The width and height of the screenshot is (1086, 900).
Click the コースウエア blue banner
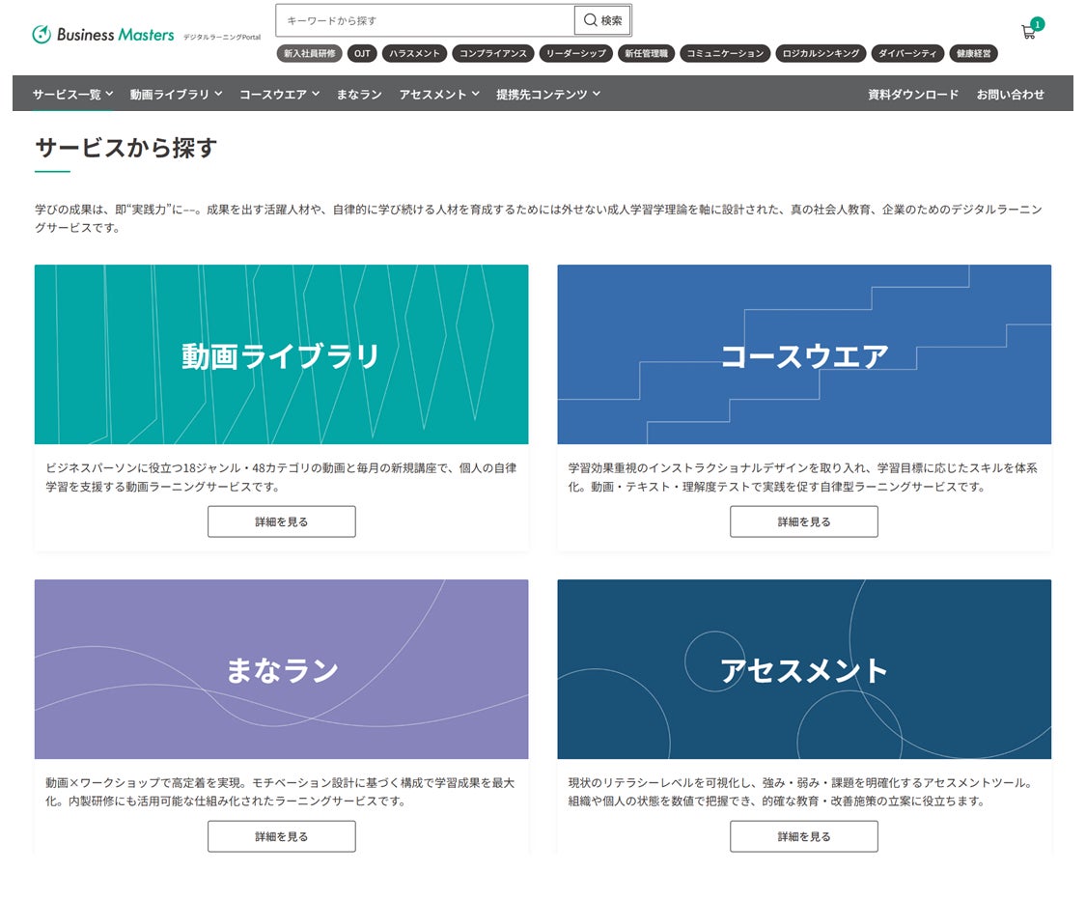point(804,354)
